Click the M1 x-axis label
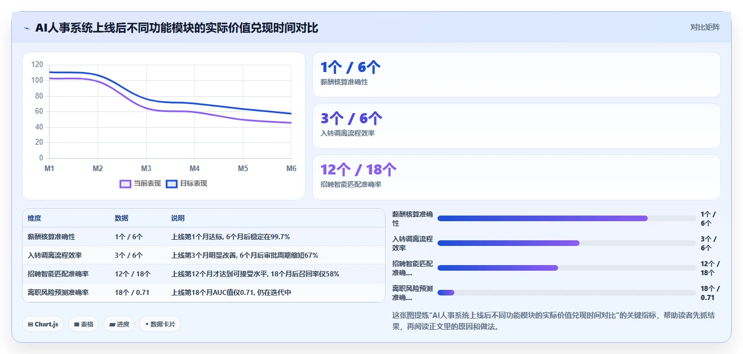The width and height of the screenshot is (743, 354). click(x=49, y=168)
